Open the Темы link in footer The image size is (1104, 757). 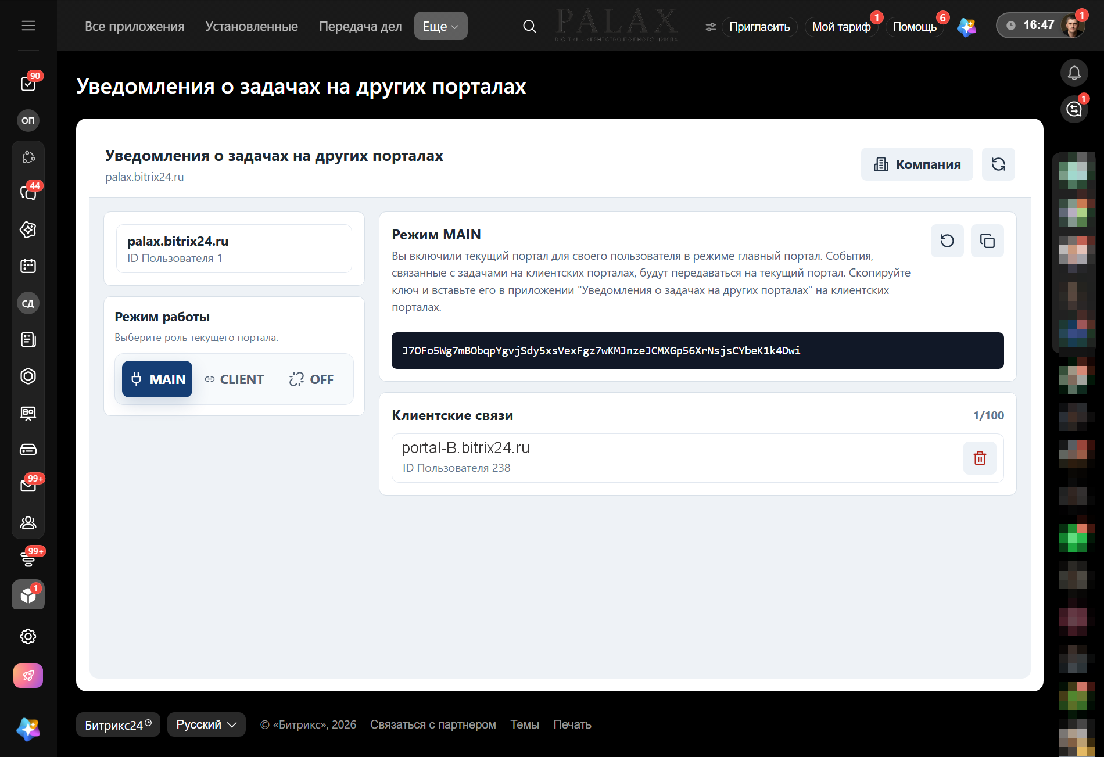pos(525,724)
